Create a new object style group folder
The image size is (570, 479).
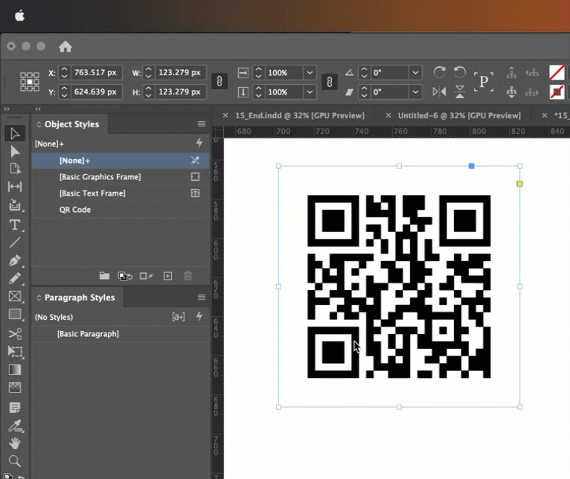tap(104, 276)
